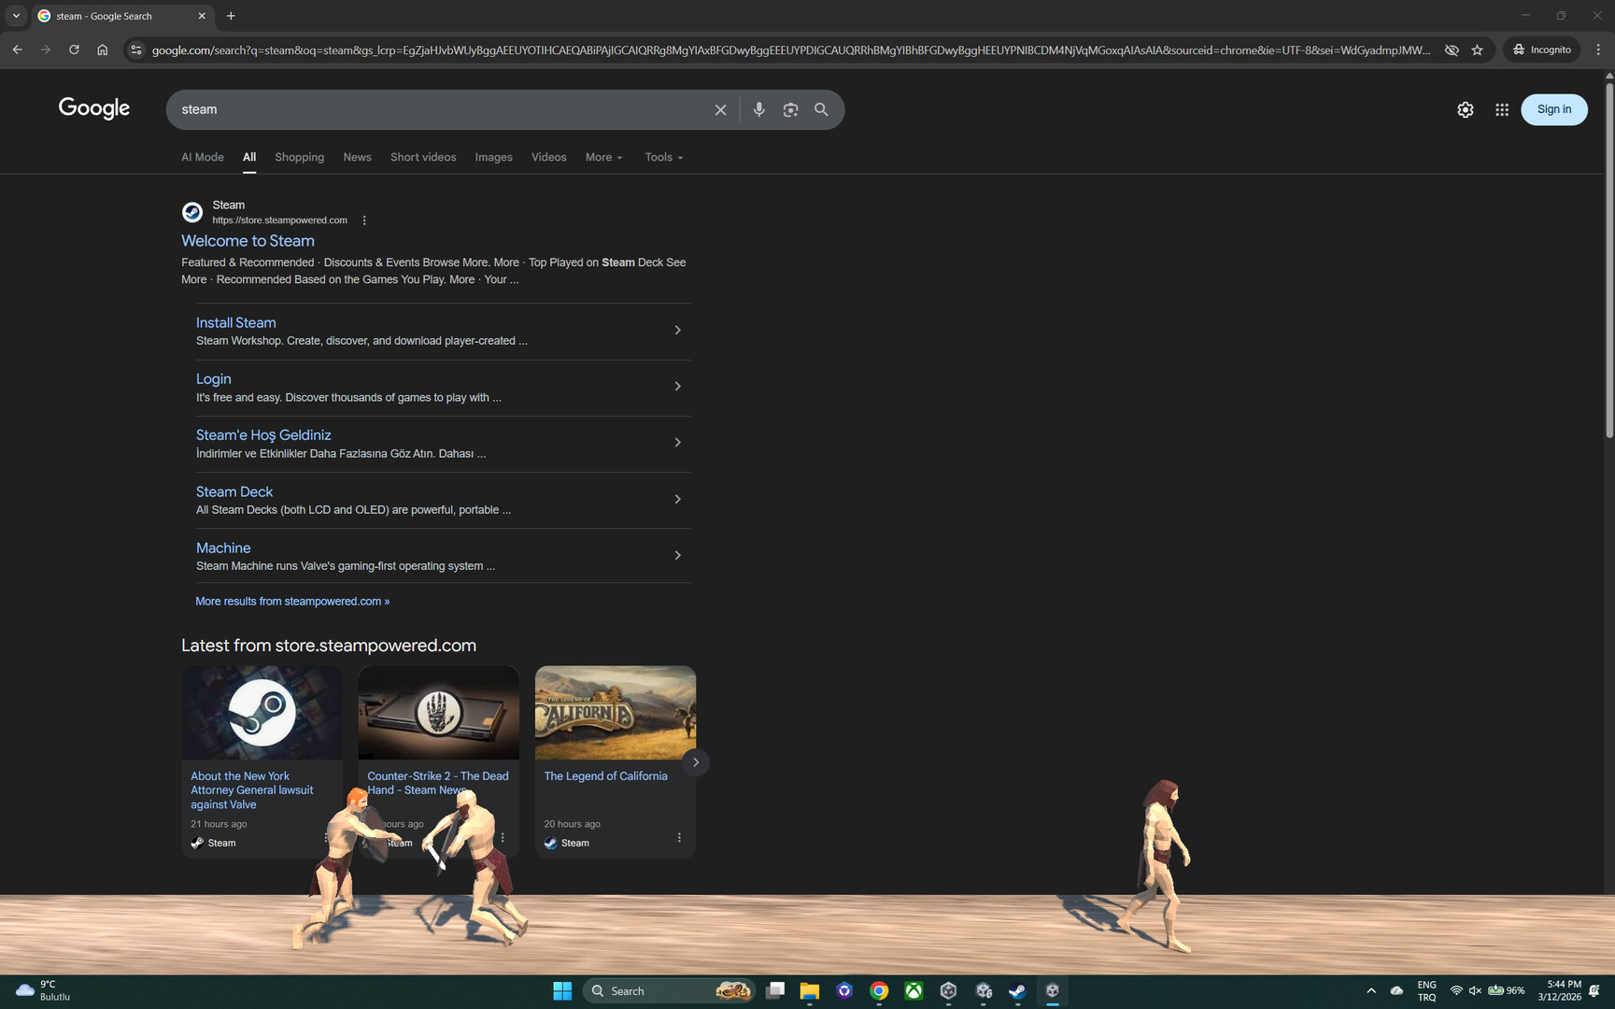
Task: Open Google search settings gear
Action: (x=1465, y=109)
